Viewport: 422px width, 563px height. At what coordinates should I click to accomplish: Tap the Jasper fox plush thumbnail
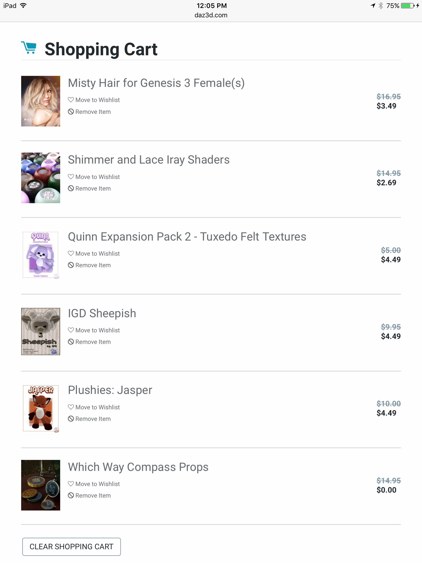point(41,409)
